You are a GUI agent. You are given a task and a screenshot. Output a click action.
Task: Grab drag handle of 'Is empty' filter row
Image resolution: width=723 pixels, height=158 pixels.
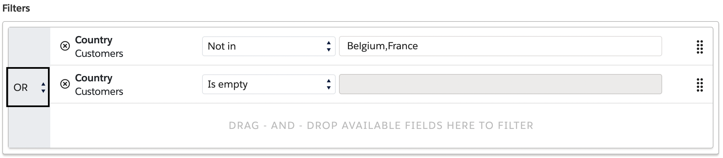click(700, 85)
